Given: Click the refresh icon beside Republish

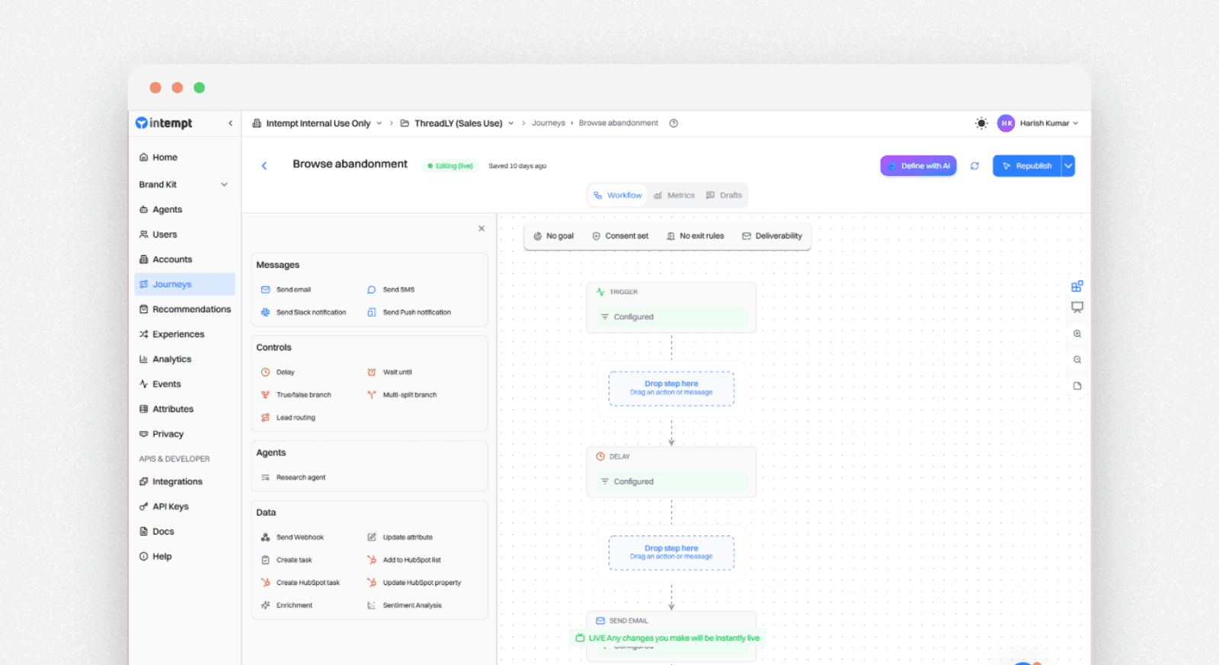Looking at the screenshot, I should pyautogui.click(x=974, y=166).
